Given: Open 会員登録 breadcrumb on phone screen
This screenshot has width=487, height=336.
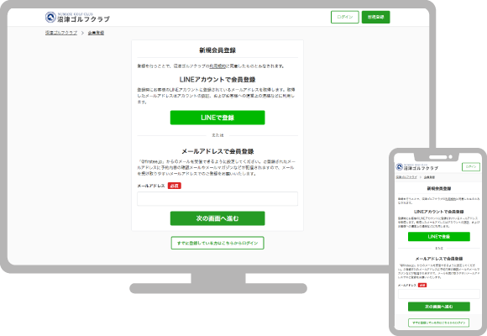Looking at the screenshot, I should 430,177.
